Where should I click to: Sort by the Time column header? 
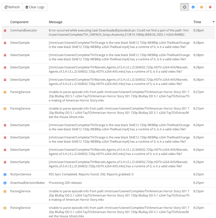pyautogui.click(x=197, y=22)
